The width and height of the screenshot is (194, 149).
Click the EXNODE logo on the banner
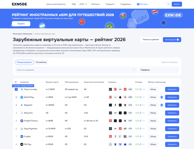click(173, 15)
